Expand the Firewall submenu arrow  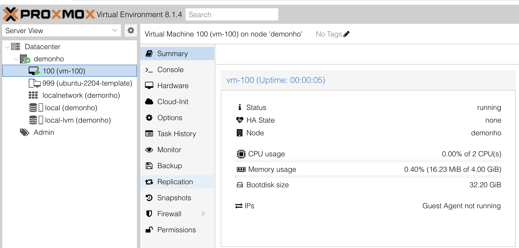[203, 213]
